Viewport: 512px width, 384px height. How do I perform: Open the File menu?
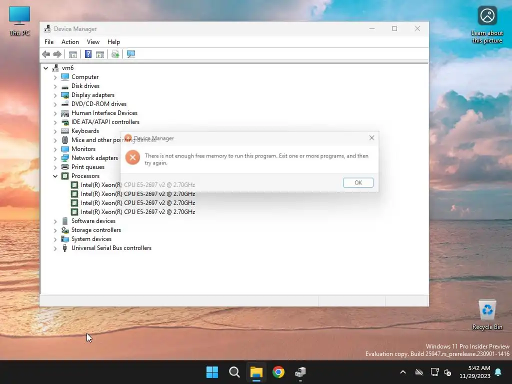pos(49,42)
